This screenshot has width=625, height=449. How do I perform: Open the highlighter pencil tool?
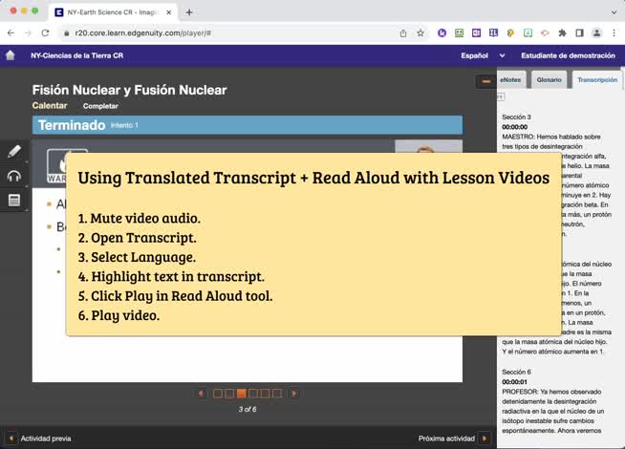(13, 151)
